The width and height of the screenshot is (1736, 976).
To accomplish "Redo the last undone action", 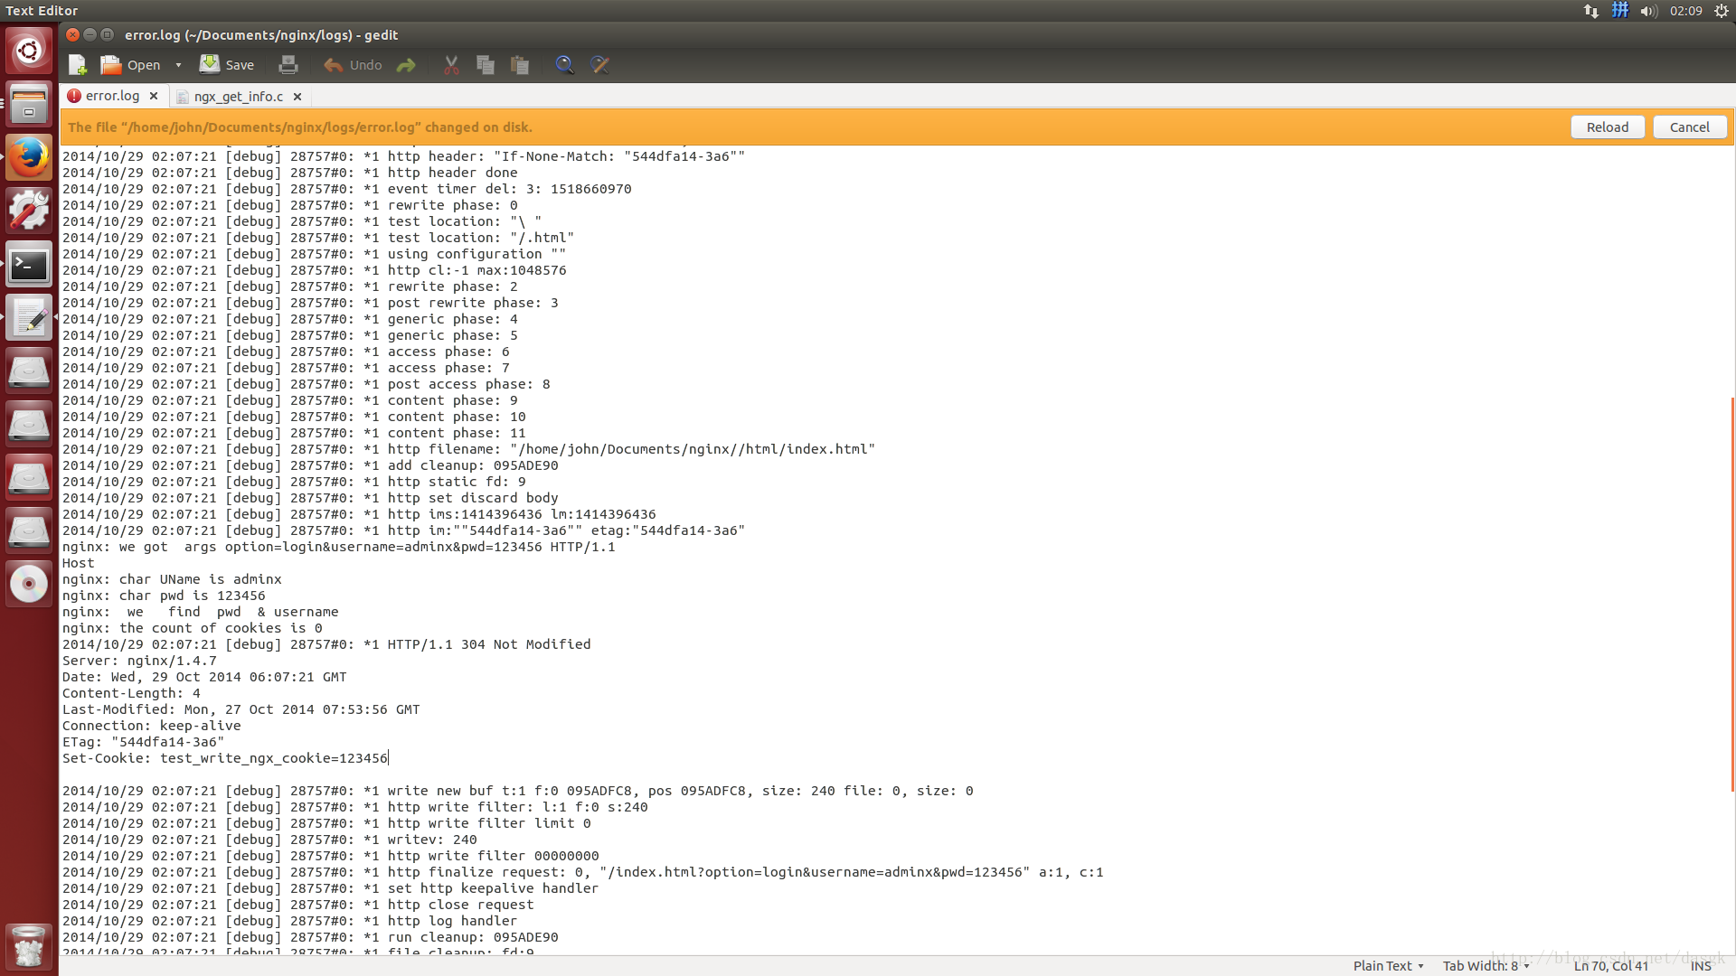I will (406, 65).
